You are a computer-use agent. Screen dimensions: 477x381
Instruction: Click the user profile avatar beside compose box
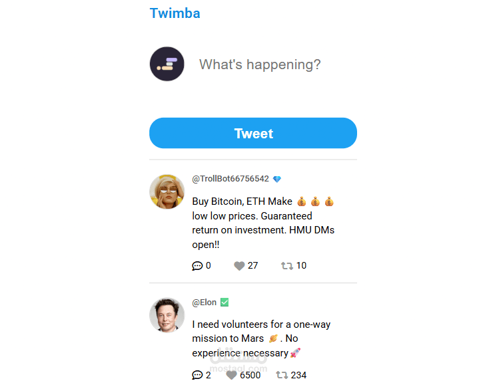pos(167,64)
